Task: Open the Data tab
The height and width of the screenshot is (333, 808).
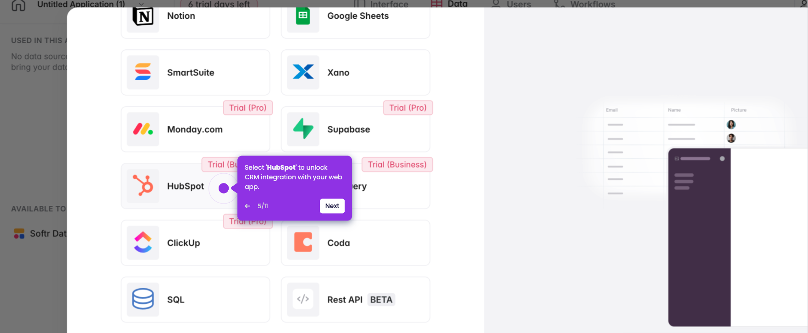Action: pyautogui.click(x=449, y=4)
